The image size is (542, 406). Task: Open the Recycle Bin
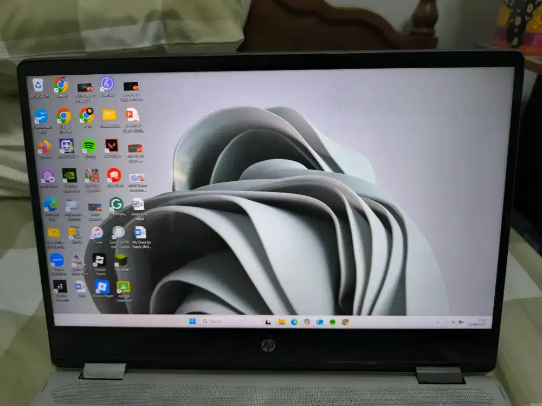38,85
